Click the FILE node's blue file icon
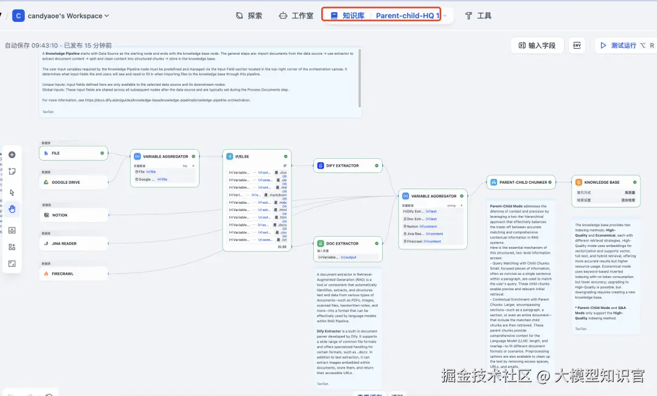Viewport: 657px width, 396px height. coord(46,153)
